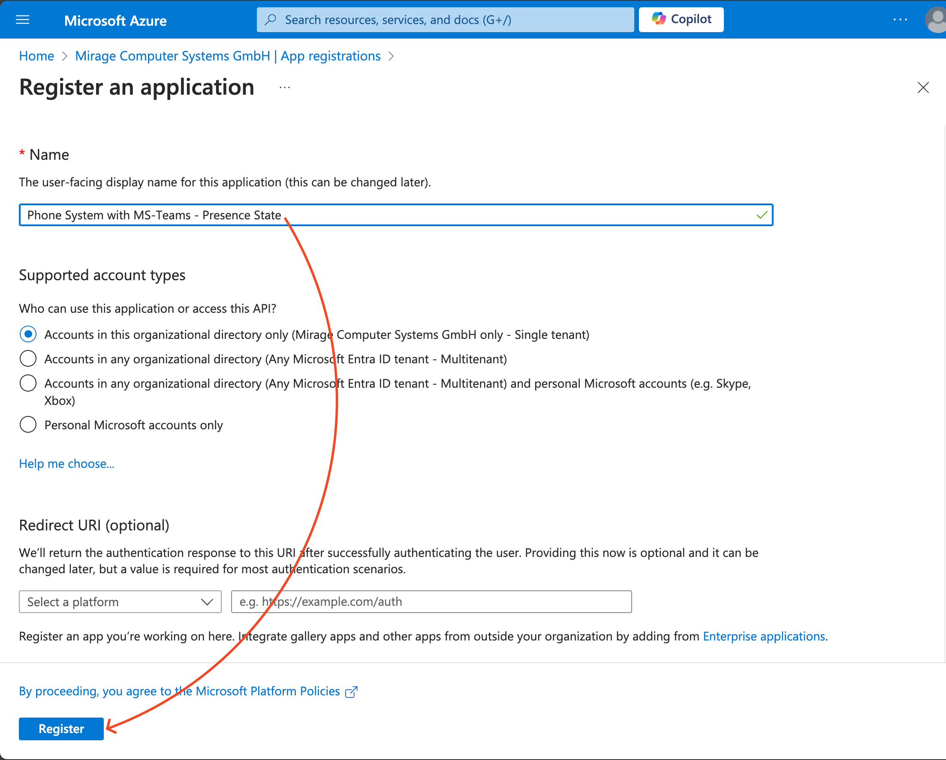The width and height of the screenshot is (946, 760).
Task: Click the Microsoft Azure logo text
Action: 115,20
